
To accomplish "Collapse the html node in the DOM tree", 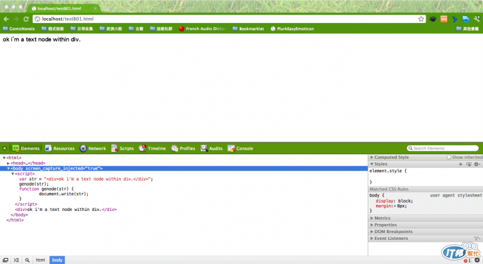I will (4, 158).
